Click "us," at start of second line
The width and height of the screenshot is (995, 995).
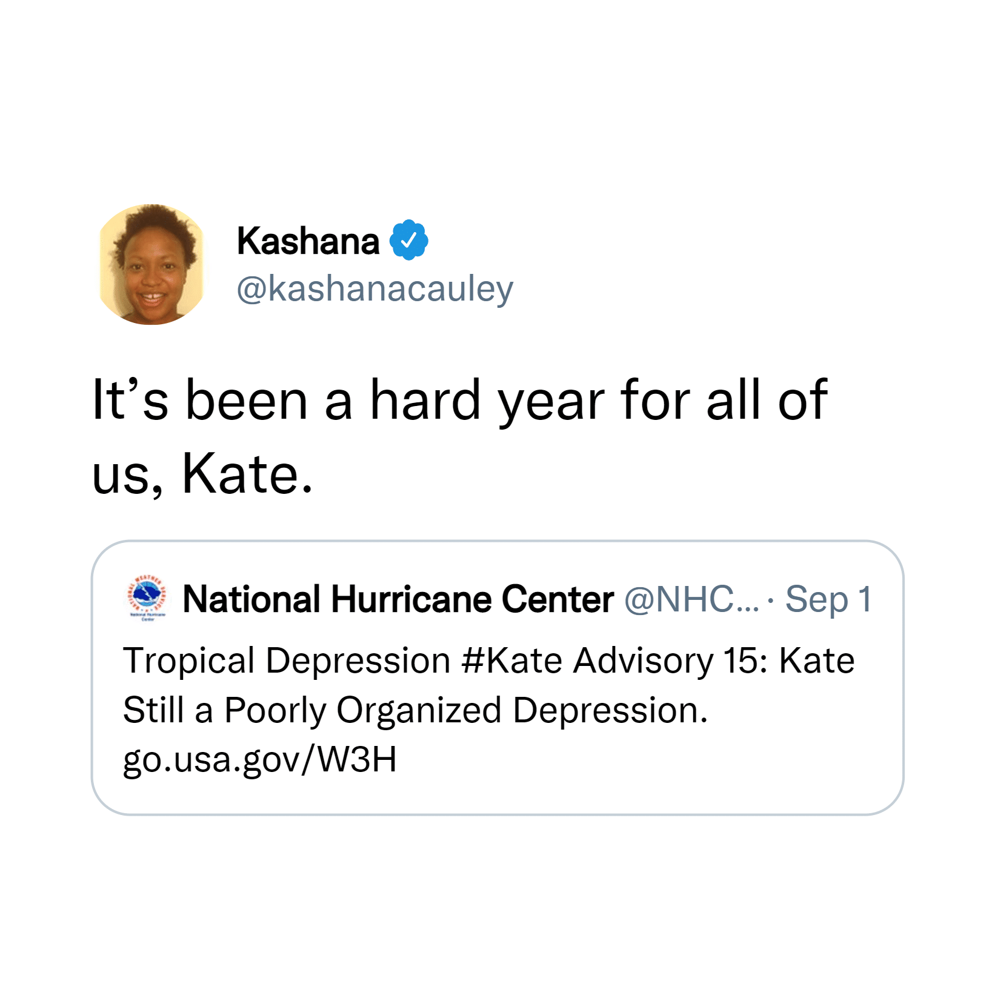(x=128, y=476)
